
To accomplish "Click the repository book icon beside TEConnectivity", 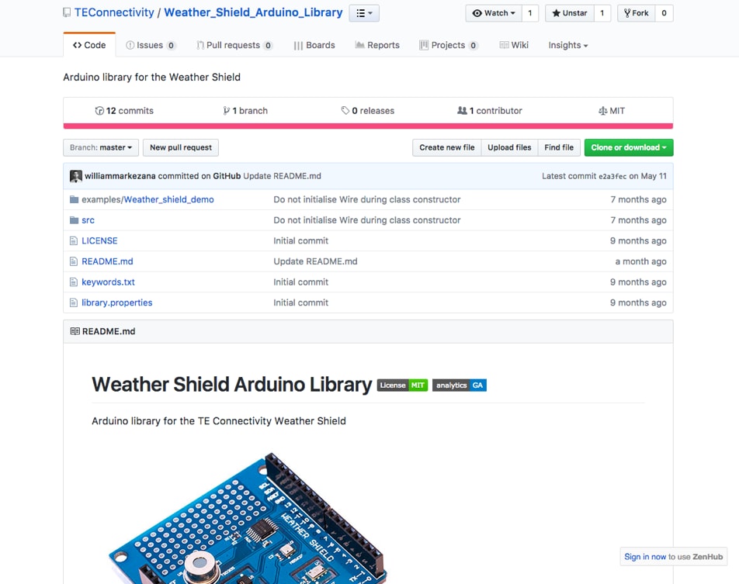I will (x=66, y=12).
